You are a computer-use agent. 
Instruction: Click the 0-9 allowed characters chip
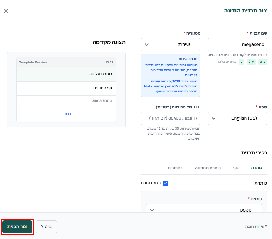[x=251, y=62]
